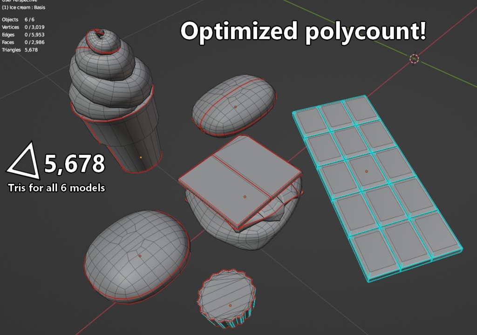Screen dimensions: 477x335
Task: Select the cupcake with cyan wrapper edges
Action: [228, 298]
